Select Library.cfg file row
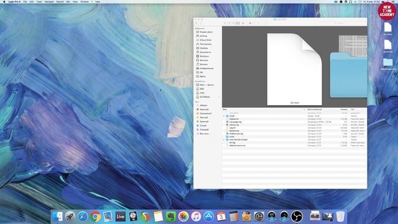Screen dimensions: 398x224 [294, 125]
